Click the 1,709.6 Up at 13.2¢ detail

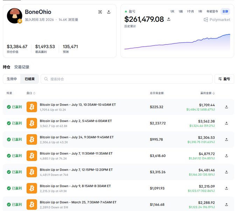coord(53,110)
